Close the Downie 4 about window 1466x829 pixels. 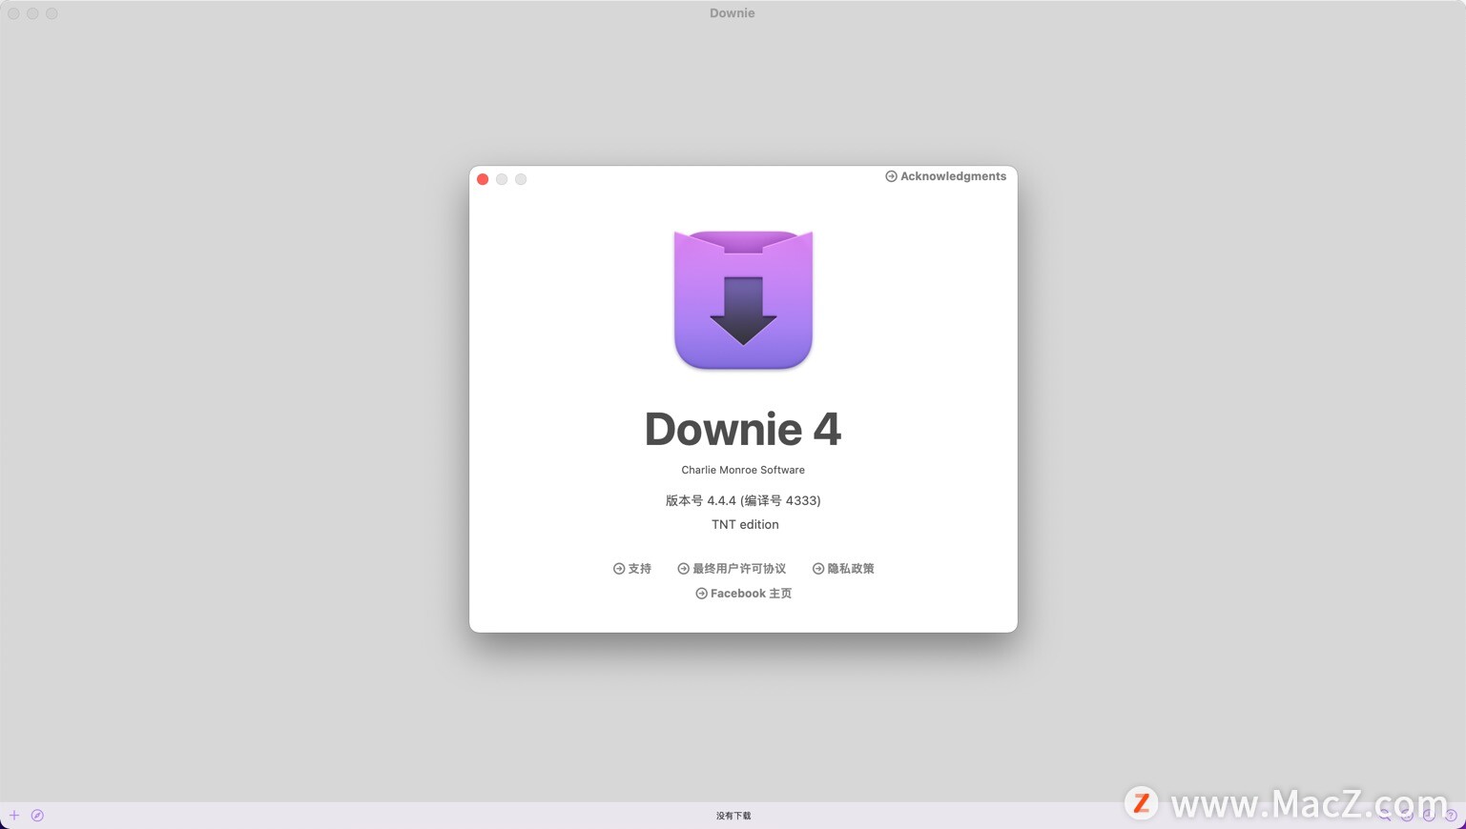click(x=483, y=179)
